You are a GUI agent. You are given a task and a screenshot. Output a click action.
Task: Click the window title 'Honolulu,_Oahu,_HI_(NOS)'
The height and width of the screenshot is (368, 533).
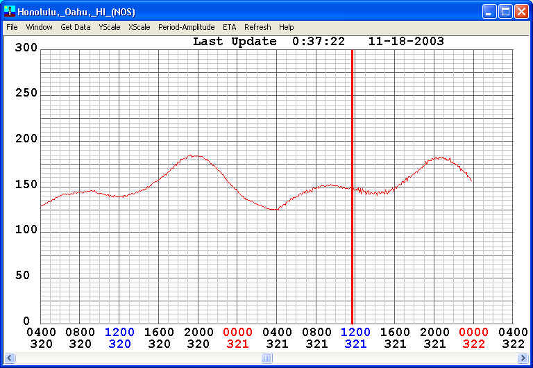(76, 12)
